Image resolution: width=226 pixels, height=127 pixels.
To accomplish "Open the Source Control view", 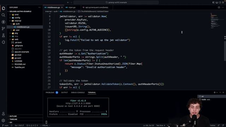I will point(4,29).
